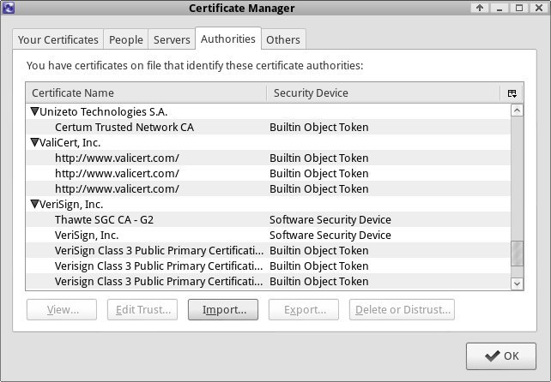Collapse the Unizeto Technologies S.A. group
The height and width of the screenshot is (382, 551).
(34, 111)
